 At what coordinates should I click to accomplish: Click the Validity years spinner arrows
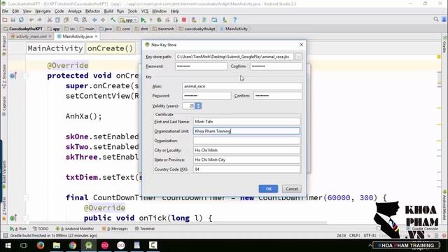198,106
